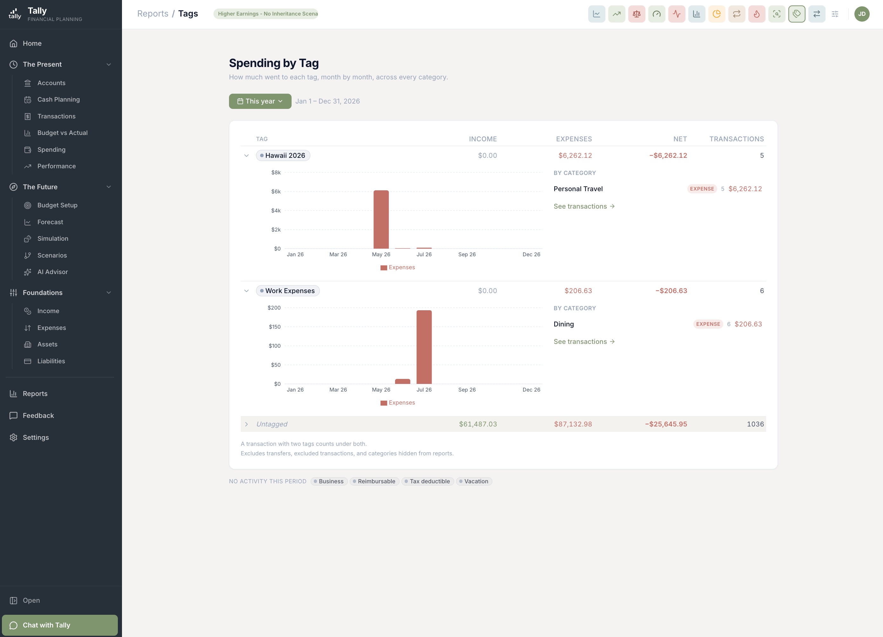Image resolution: width=883 pixels, height=637 pixels.
Task: Open the line chart report icon
Action: coord(597,14)
